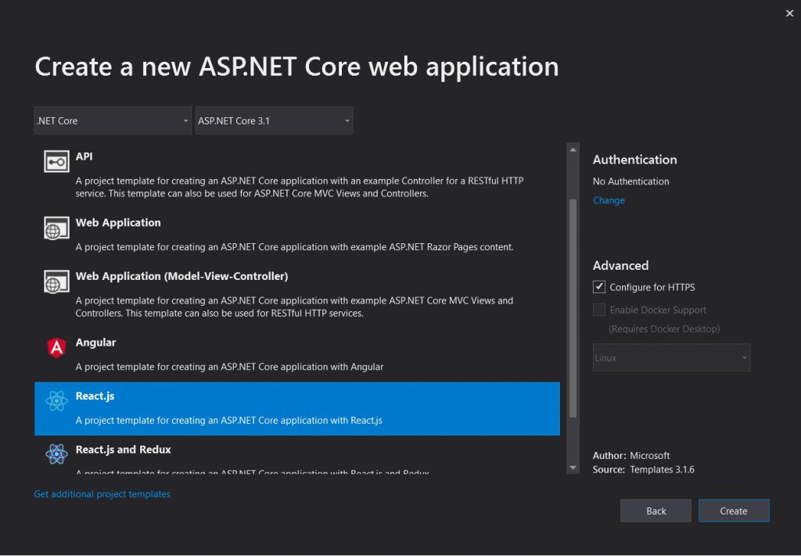801x556 pixels.
Task: Open the .NET Core framework dropdown
Action: pyautogui.click(x=112, y=120)
